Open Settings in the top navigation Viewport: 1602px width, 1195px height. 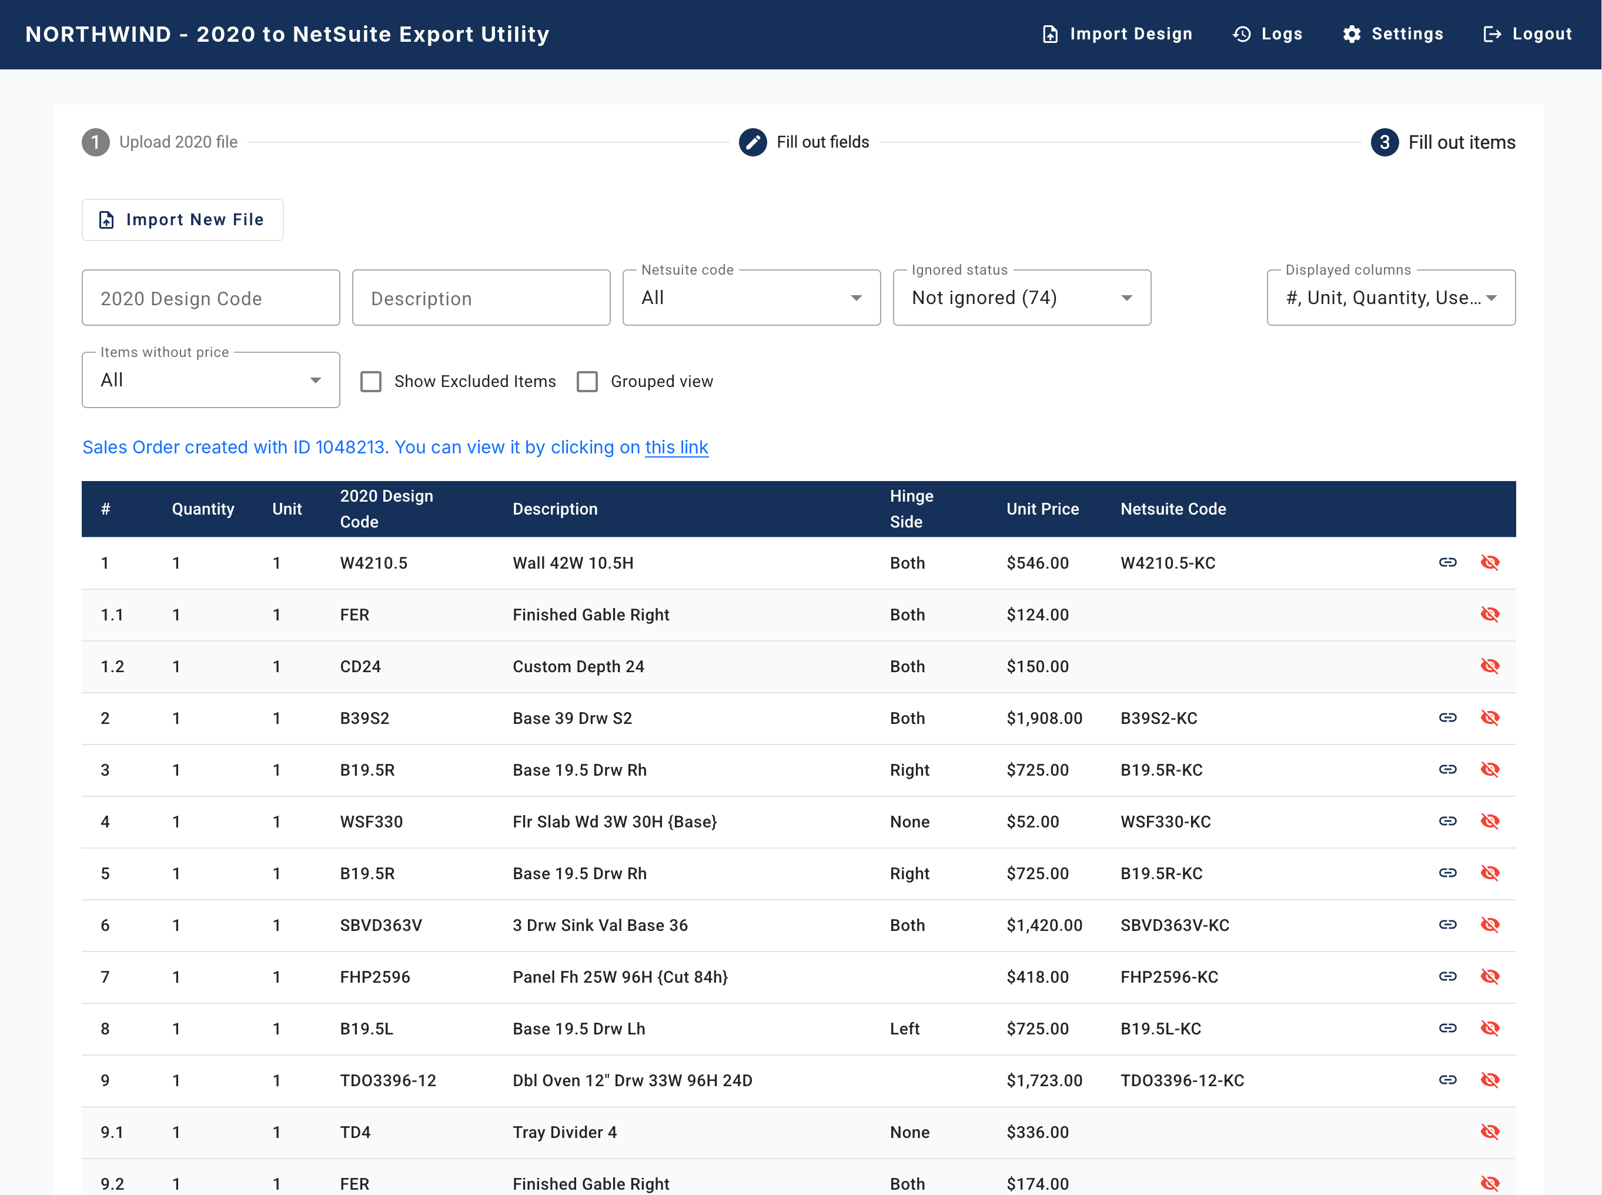[1392, 34]
